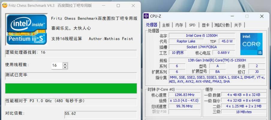Minimize the CPU-Z window
The height and width of the screenshot is (120, 271).
tap(232, 16)
